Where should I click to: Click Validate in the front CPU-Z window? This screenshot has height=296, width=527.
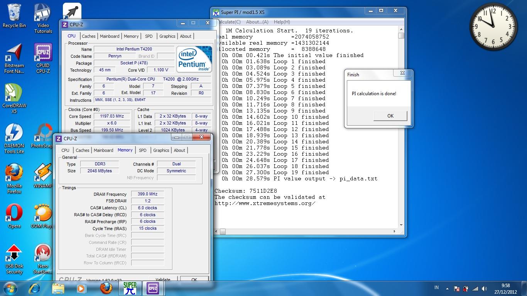[163, 279]
